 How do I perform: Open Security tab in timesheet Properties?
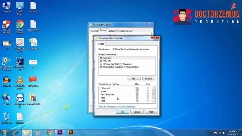tap(103, 31)
